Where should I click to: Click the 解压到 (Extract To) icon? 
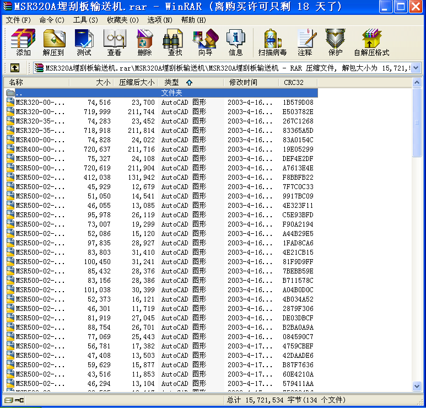pos(53,43)
